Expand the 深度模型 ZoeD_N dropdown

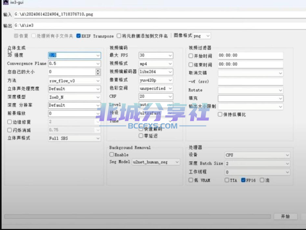75,97
